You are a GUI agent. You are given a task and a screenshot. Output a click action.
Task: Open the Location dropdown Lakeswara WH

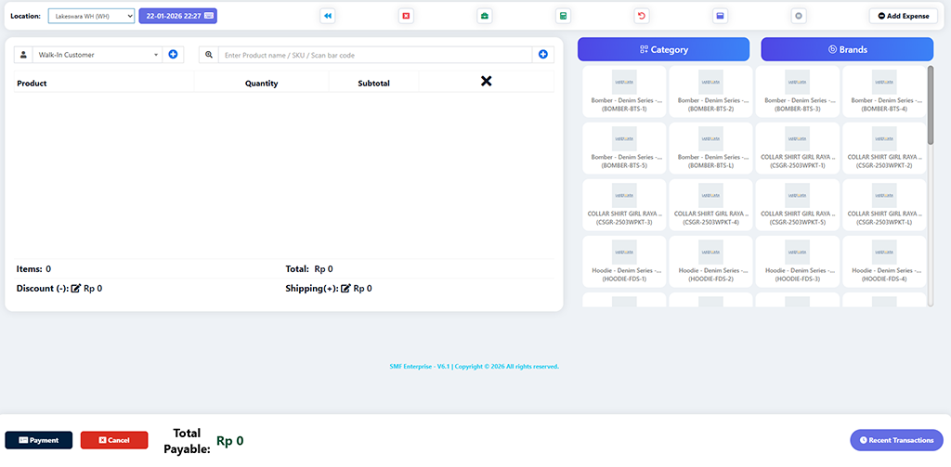pyautogui.click(x=91, y=16)
